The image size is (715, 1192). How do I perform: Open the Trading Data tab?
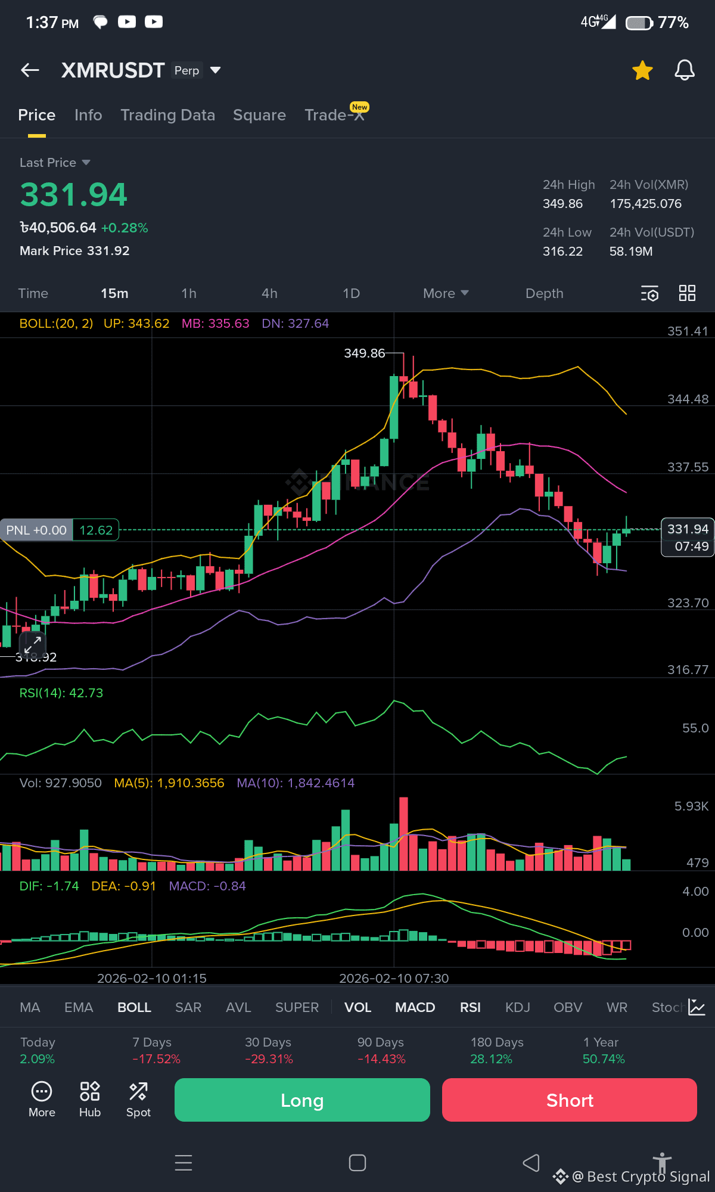pos(167,115)
